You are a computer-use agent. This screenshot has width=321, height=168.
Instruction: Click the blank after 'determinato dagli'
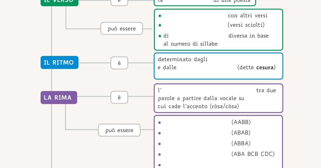[241, 59]
